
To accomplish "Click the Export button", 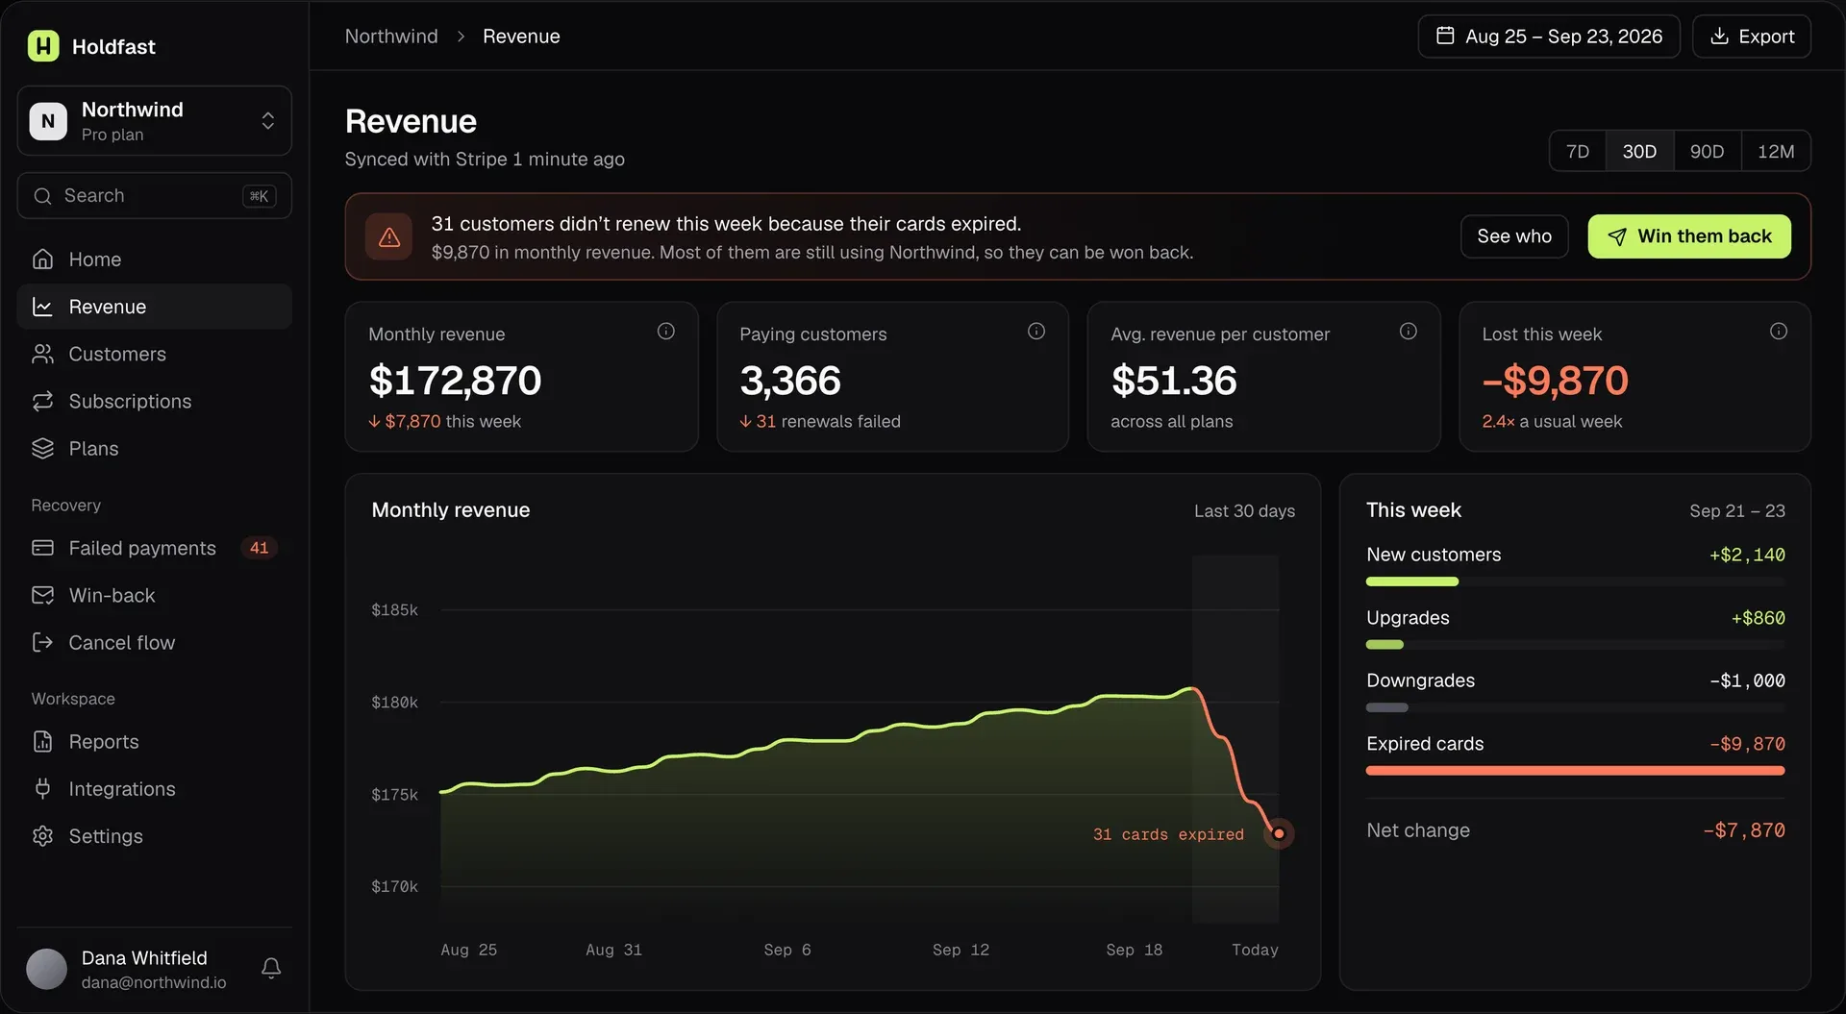I will (x=1752, y=37).
